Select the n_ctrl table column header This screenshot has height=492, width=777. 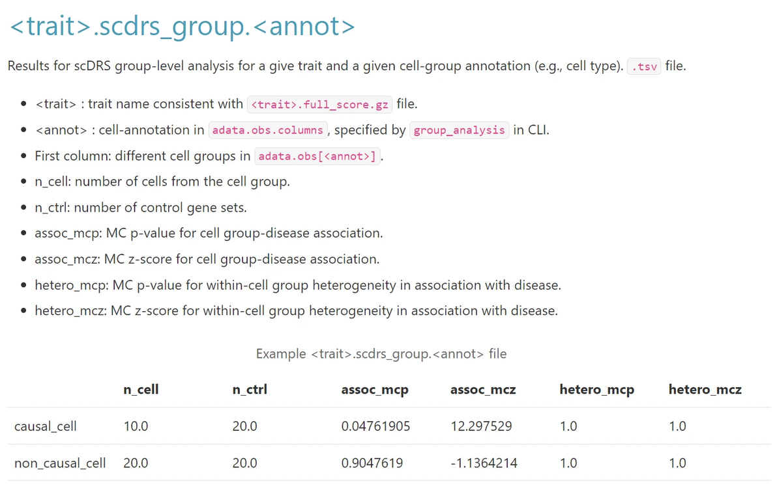(x=250, y=390)
